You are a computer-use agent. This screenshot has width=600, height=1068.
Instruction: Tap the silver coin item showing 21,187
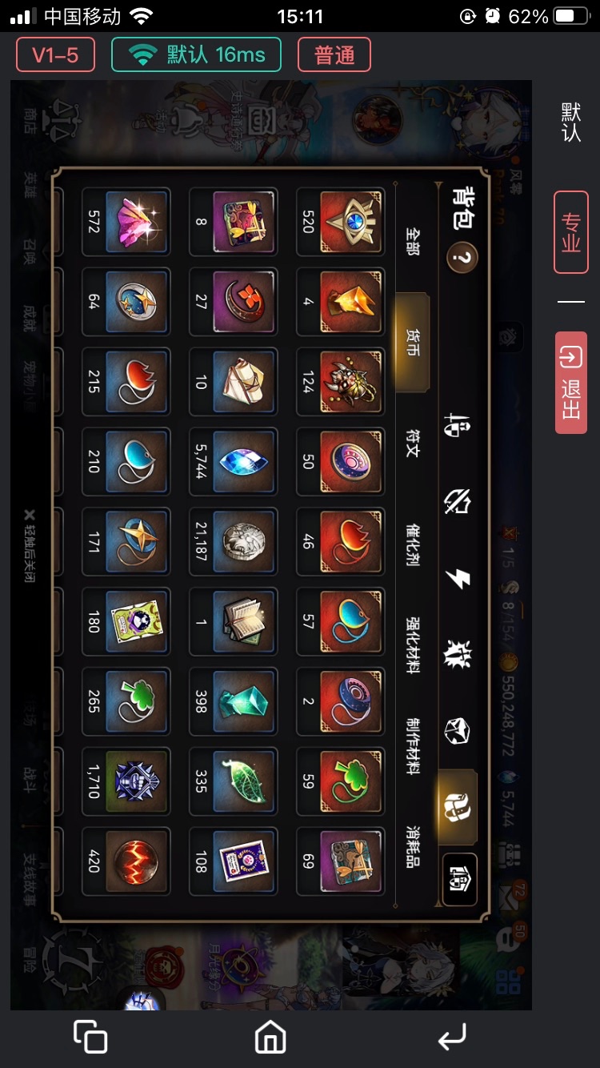point(233,541)
